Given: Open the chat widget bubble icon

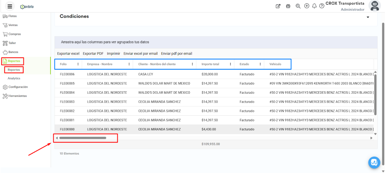Looking at the screenshot, I should click(374, 162).
